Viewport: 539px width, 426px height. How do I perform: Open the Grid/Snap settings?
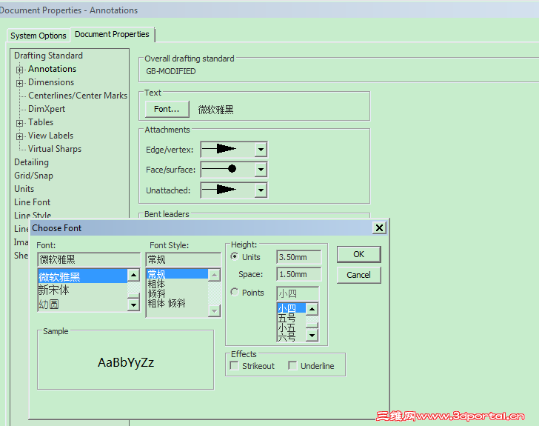pos(34,176)
